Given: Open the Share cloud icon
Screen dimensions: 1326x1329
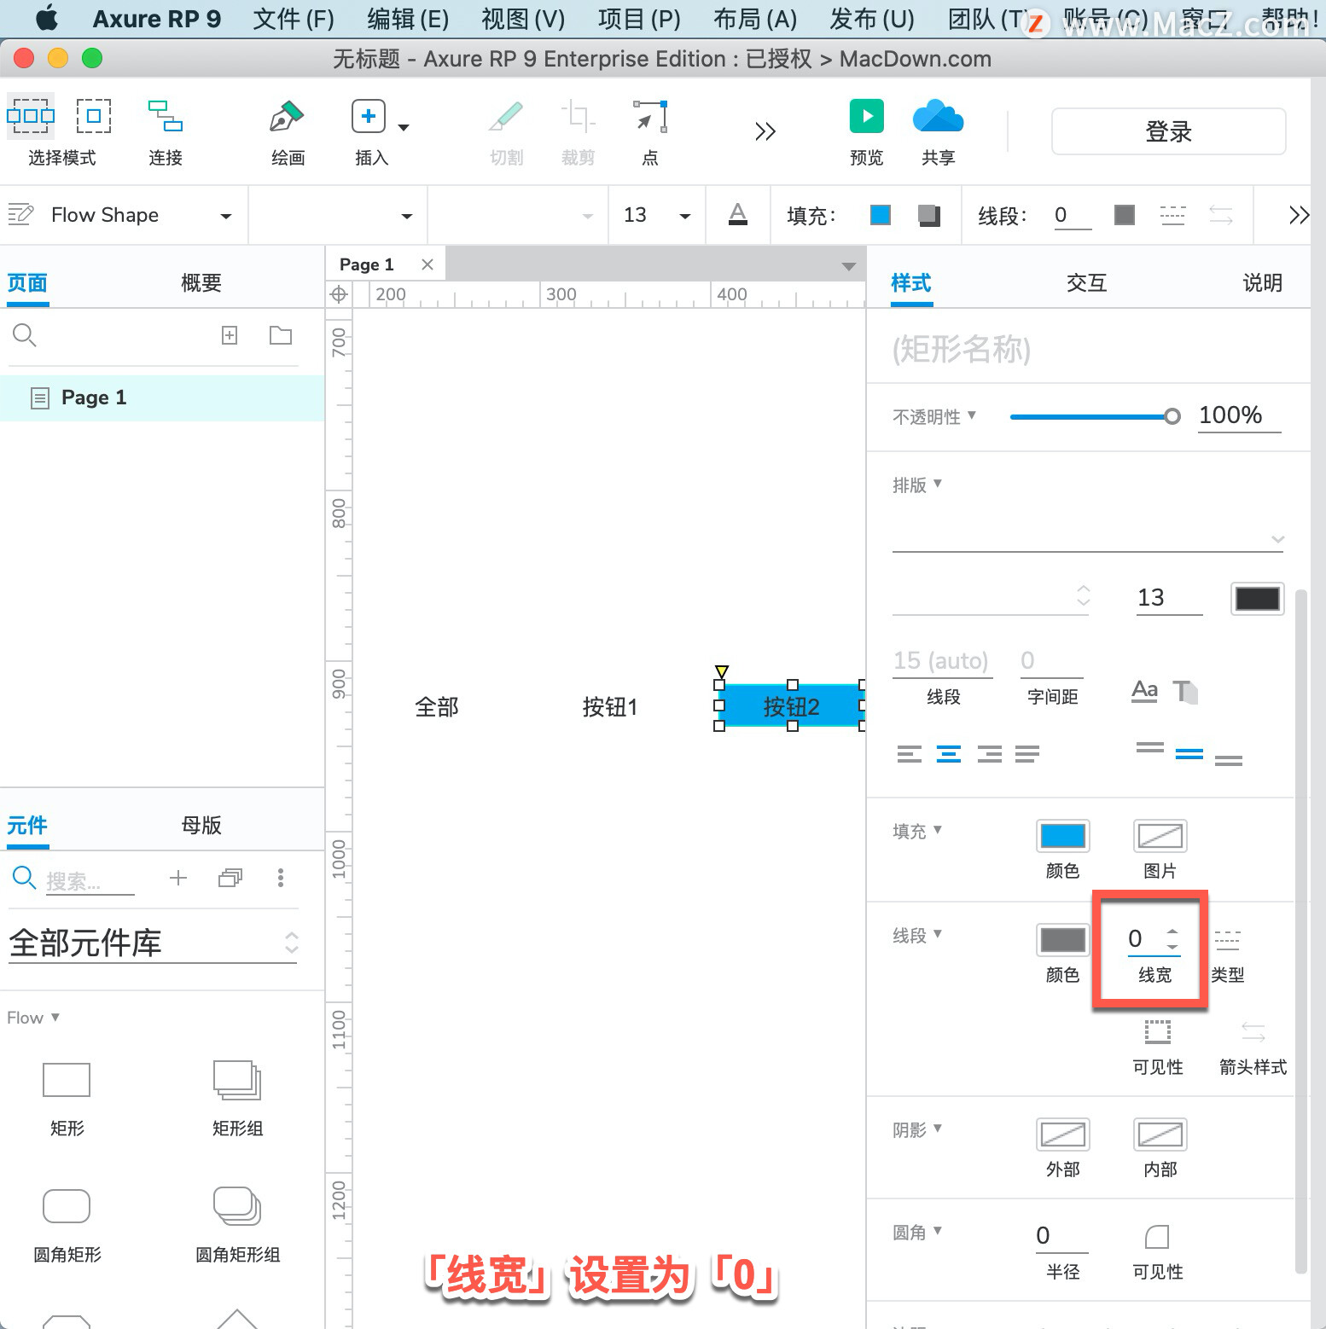Looking at the screenshot, I should 938,116.
